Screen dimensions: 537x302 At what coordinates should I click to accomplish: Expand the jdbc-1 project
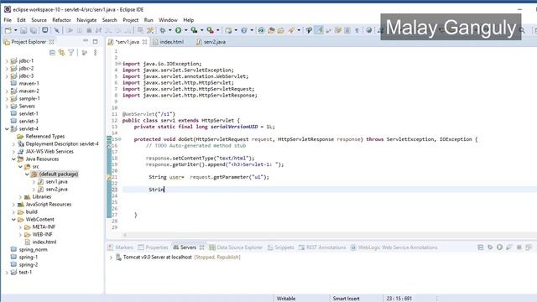pos(7,61)
